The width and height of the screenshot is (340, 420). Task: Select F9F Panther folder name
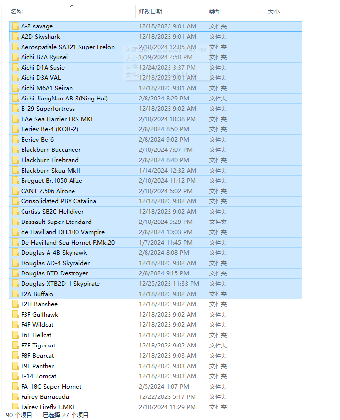pos(38,366)
